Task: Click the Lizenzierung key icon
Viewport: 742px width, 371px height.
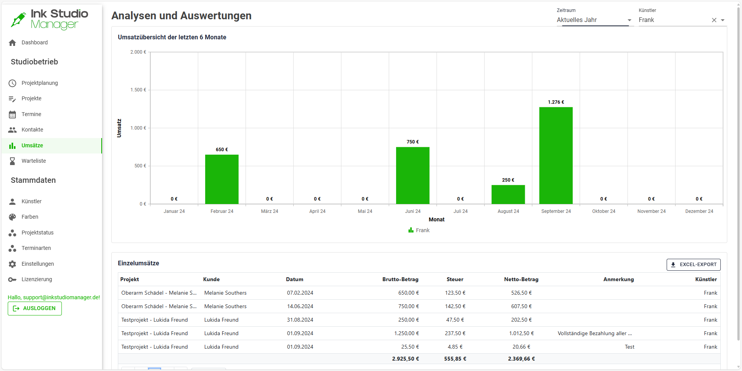Action: (12, 280)
